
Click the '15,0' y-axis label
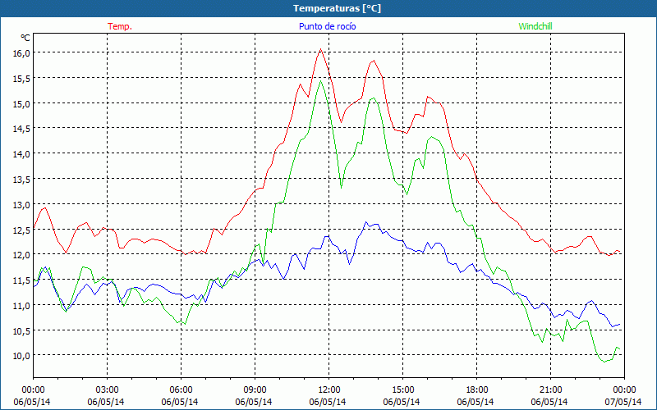[x=21, y=104]
